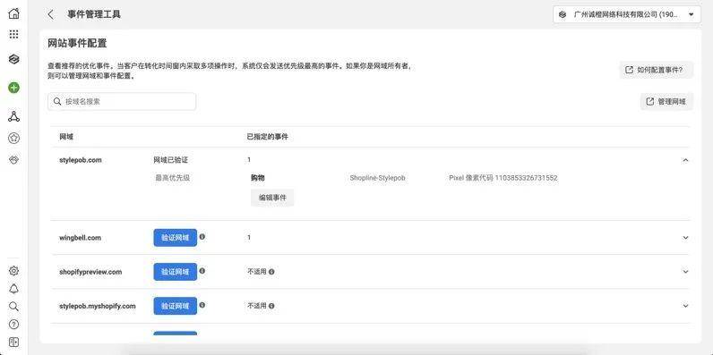Click the sidebar search magnifier icon
The image size is (713, 355).
(14, 307)
